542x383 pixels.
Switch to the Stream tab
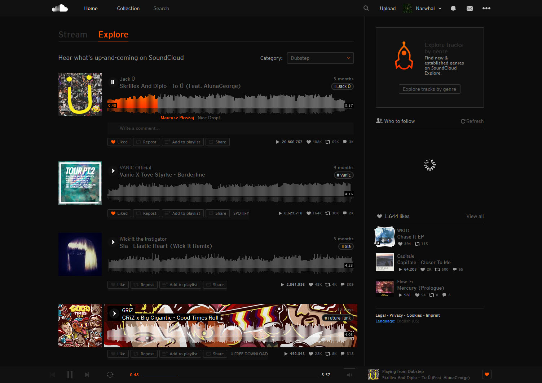point(73,34)
